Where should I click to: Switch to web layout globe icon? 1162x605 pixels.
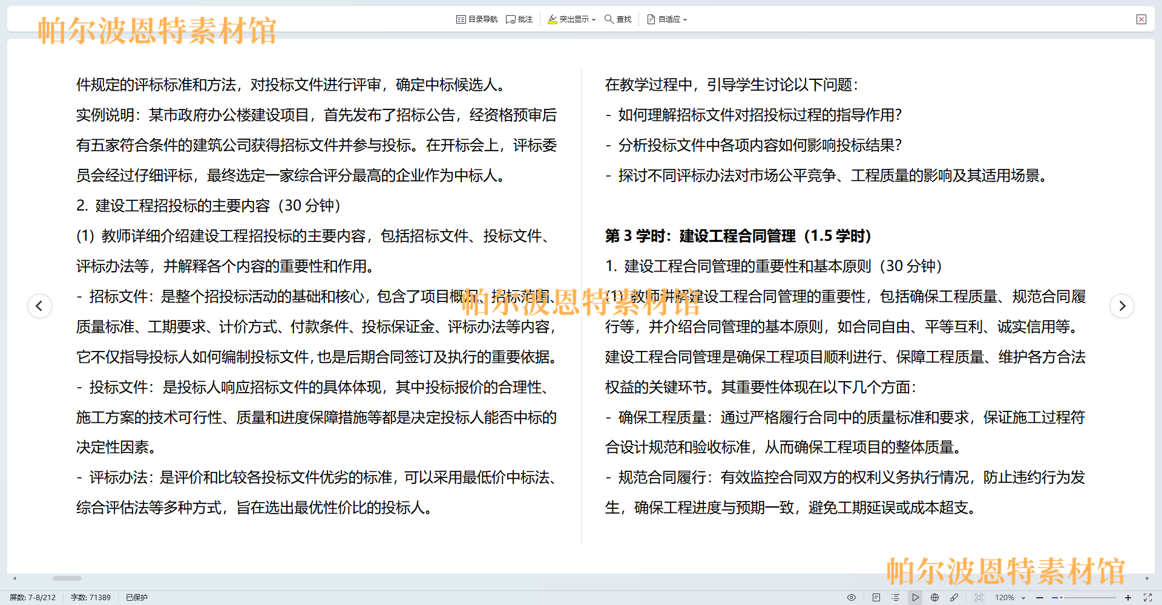[x=934, y=597]
